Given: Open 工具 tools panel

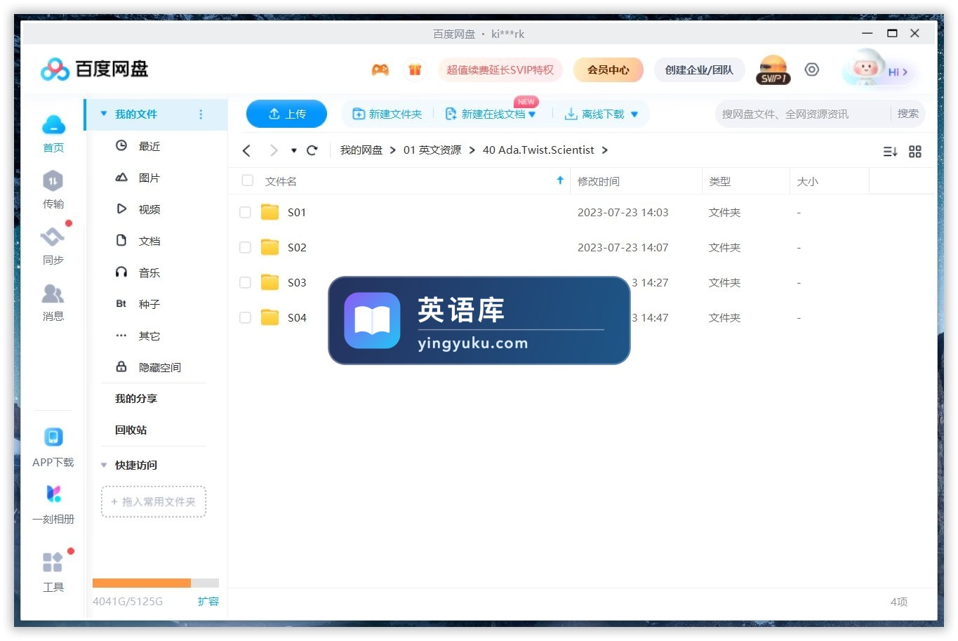Looking at the screenshot, I should 53,572.
